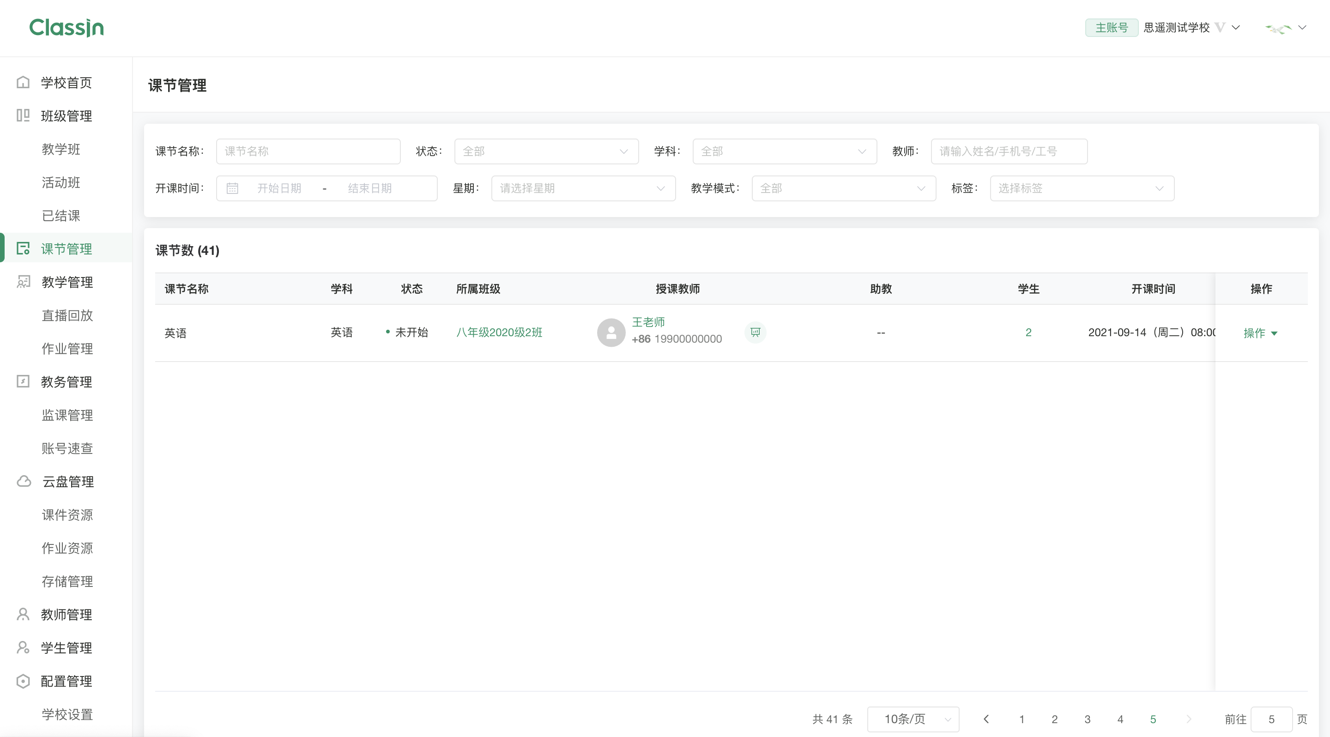Click the 未开始 status cell
The image size is (1330, 737).
pyautogui.click(x=407, y=332)
